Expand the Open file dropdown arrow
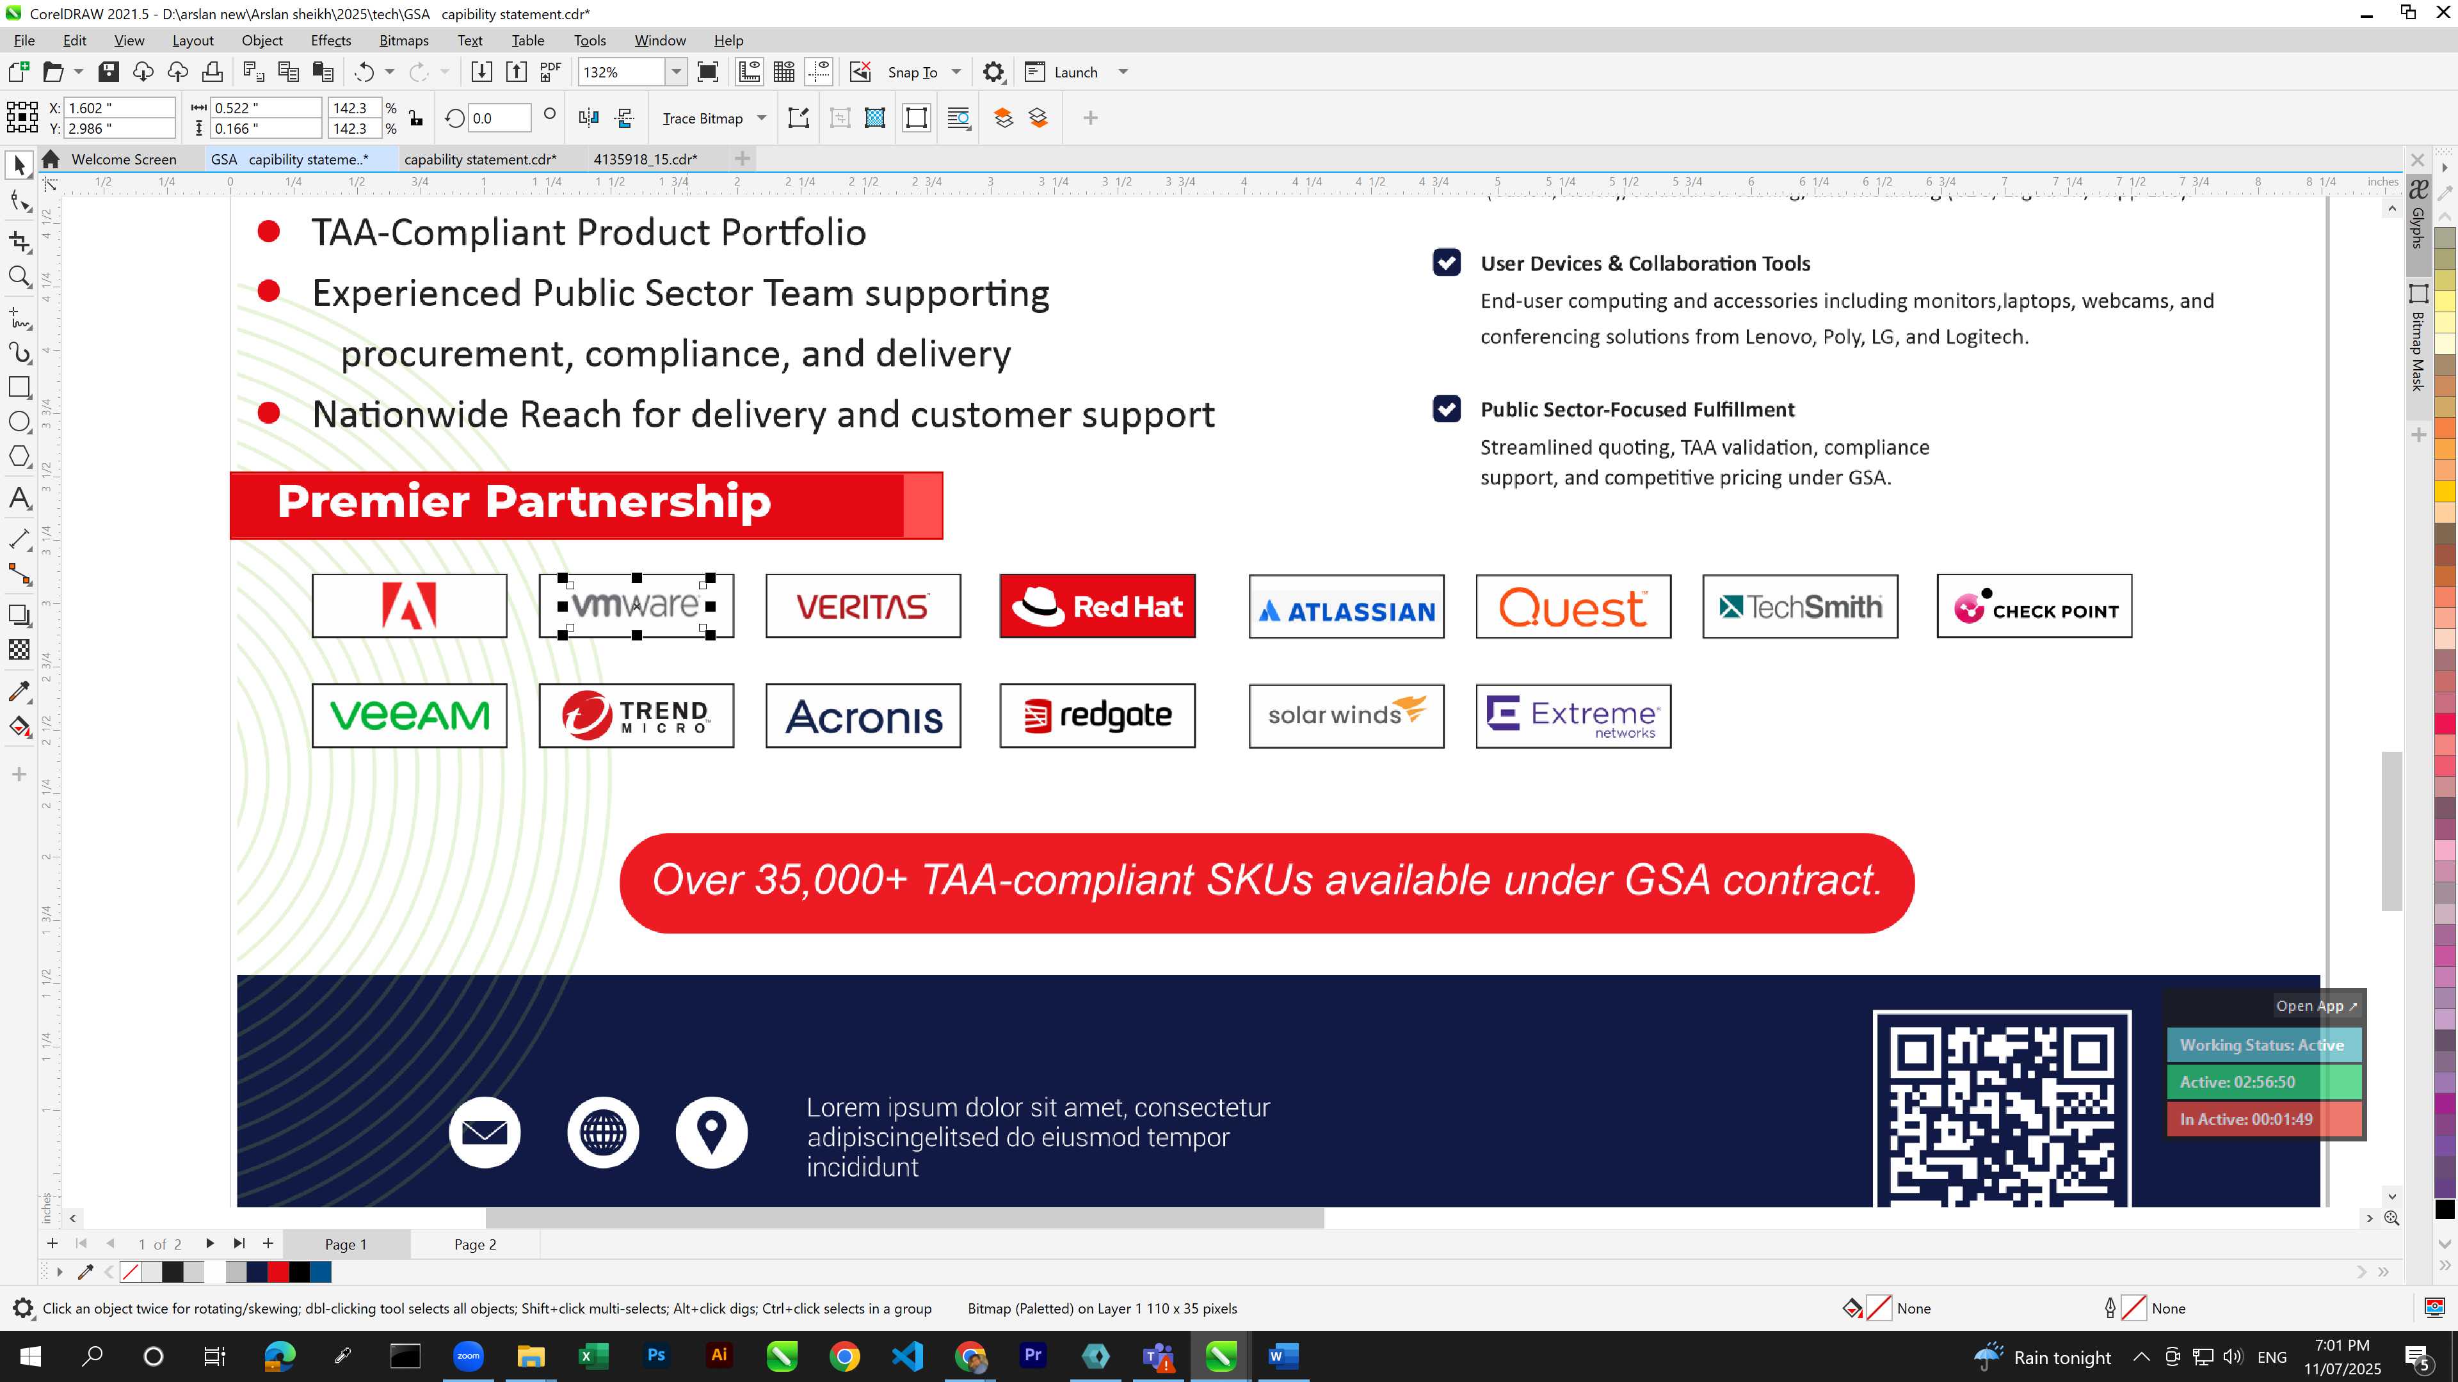This screenshot has height=1382, width=2458. [78, 72]
